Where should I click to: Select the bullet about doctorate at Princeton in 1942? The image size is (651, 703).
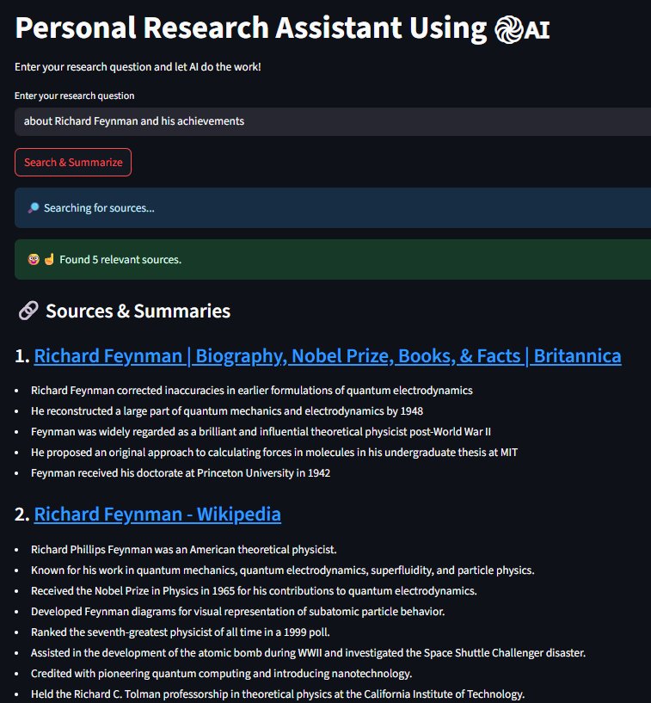pos(181,473)
